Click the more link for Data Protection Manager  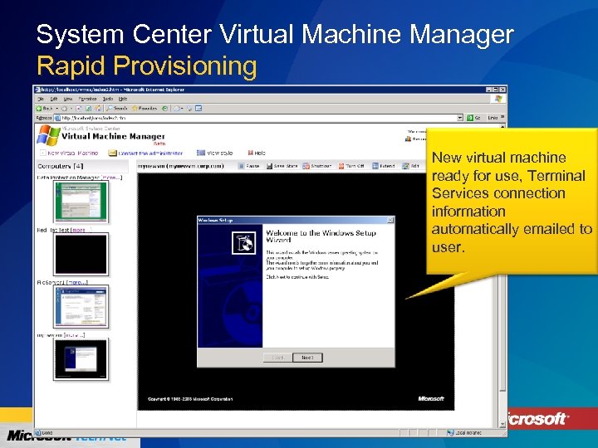tap(112, 178)
